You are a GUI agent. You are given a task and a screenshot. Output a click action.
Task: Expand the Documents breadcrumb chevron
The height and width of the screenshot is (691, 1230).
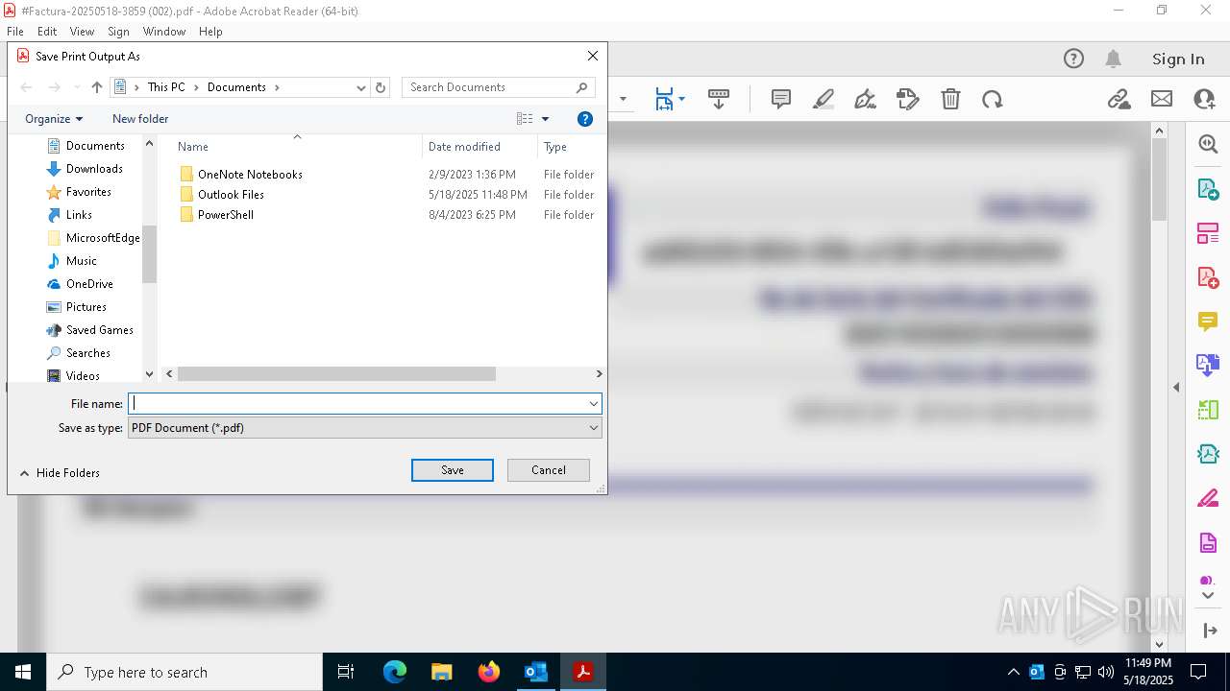click(277, 87)
